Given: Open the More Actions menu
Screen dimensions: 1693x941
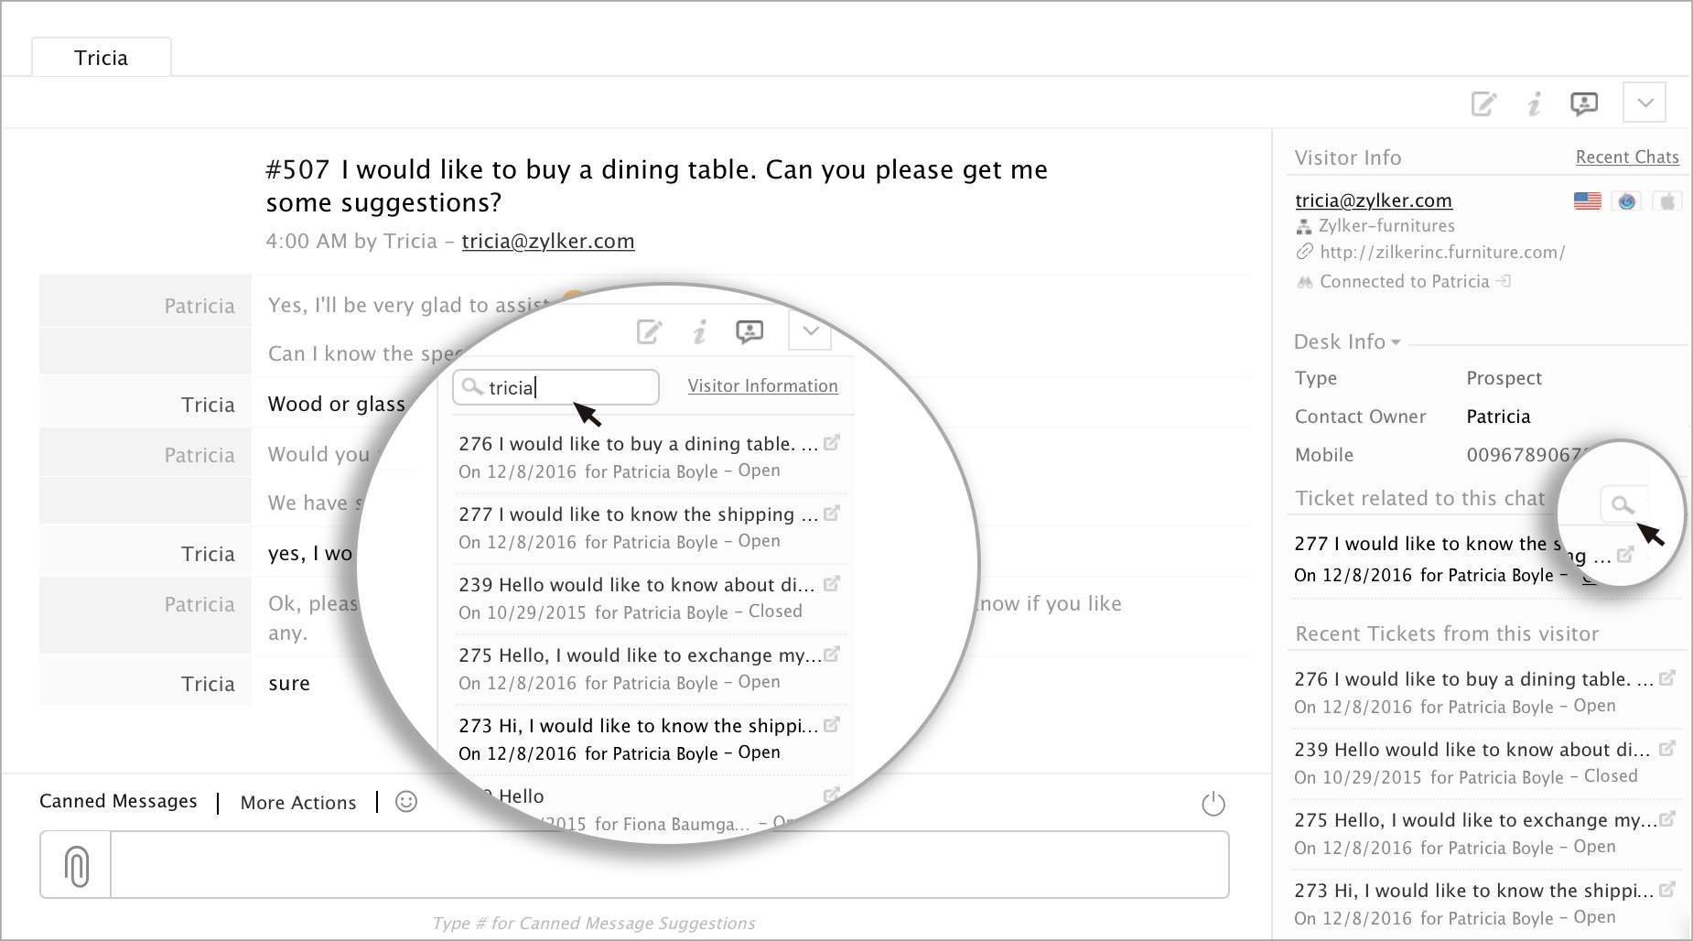Looking at the screenshot, I should coord(297,803).
